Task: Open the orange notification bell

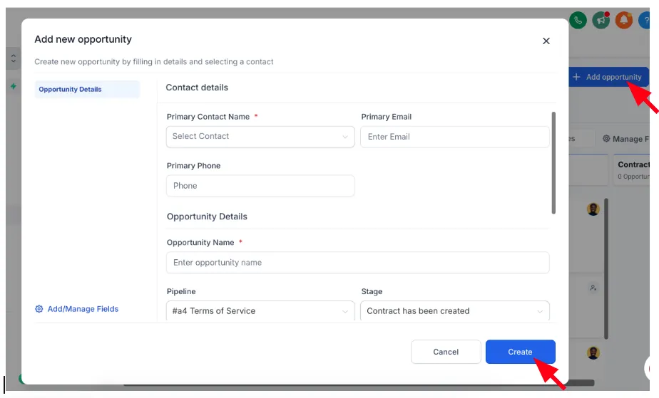Action: point(624,20)
